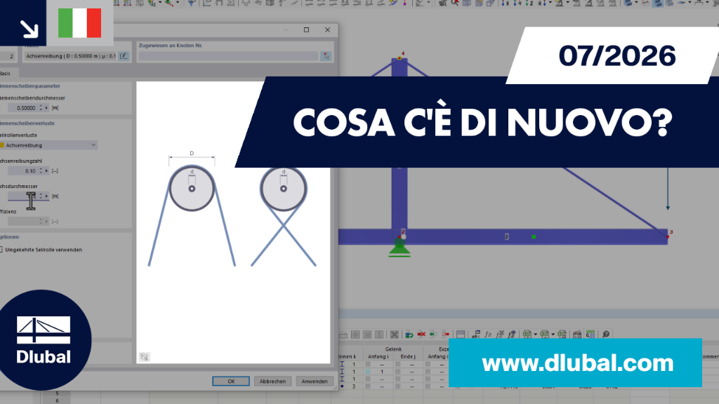Screen dimensions: 719x404
Task: Click the Zugewiesen an Knoten Nr. field
Action: click(228, 56)
